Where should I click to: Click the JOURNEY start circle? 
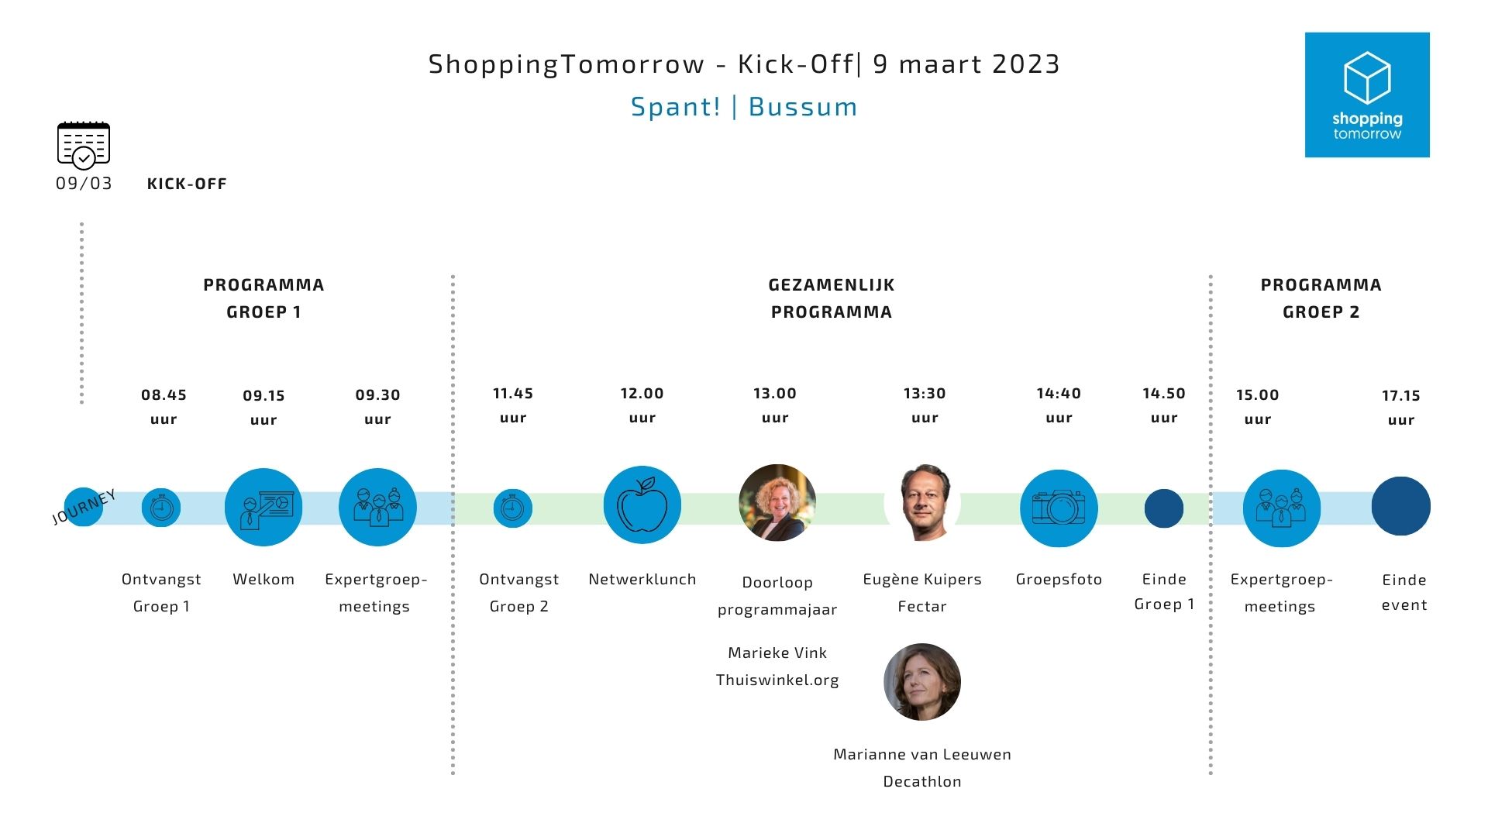(x=83, y=507)
